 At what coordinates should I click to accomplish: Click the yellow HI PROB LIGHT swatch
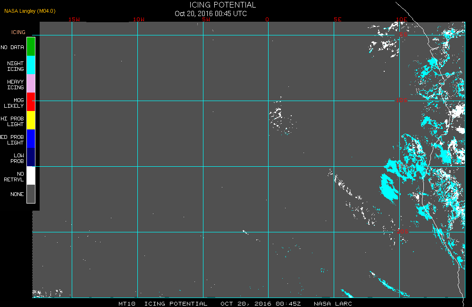point(31,120)
